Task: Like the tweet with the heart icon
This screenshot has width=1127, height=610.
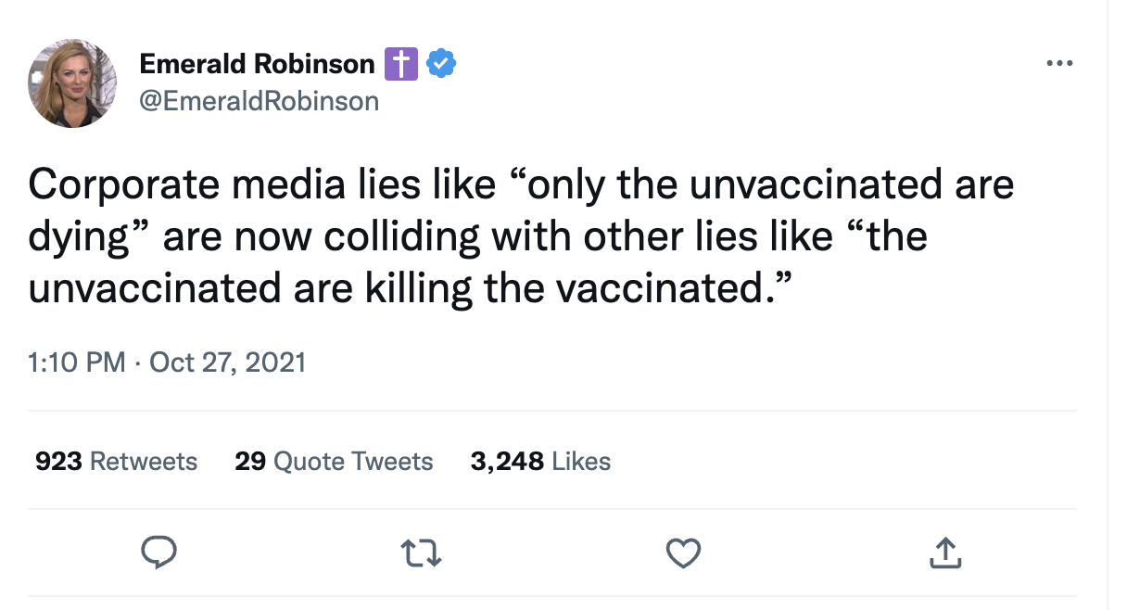Action: click(x=683, y=553)
